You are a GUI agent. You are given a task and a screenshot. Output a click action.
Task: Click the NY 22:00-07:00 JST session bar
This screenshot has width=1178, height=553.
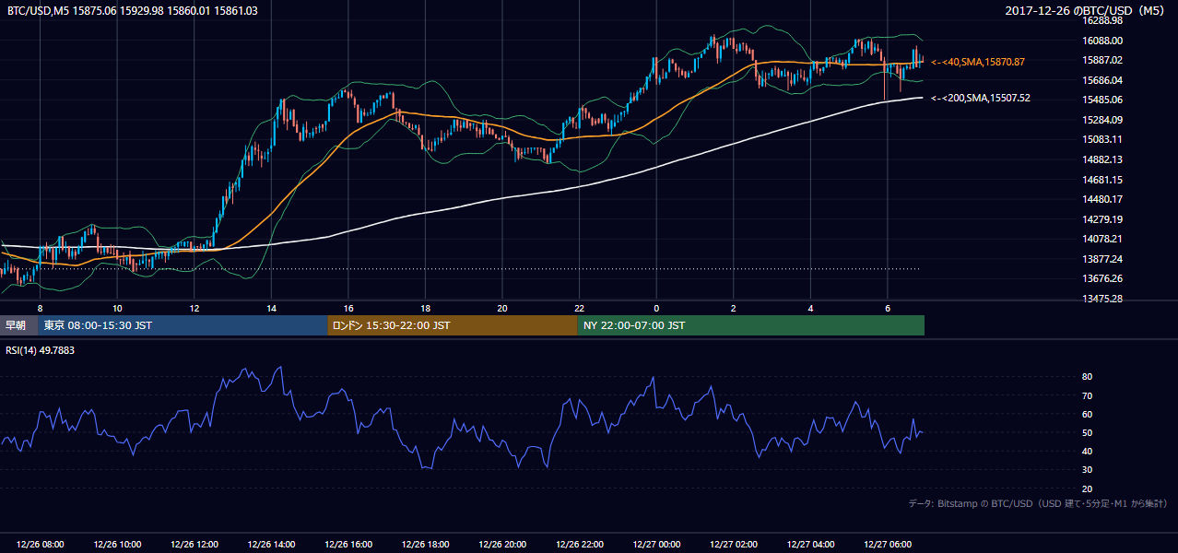tap(750, 325)
